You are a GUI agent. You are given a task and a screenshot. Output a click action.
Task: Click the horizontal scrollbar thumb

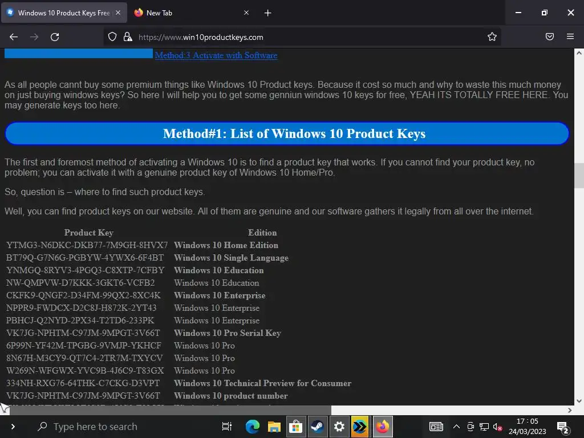170,410
